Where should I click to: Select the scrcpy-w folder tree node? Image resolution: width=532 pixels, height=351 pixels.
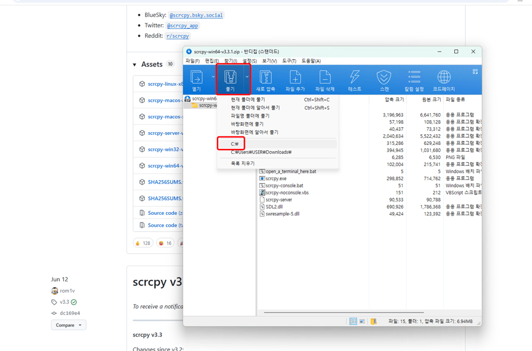click(x=204, y=106)
